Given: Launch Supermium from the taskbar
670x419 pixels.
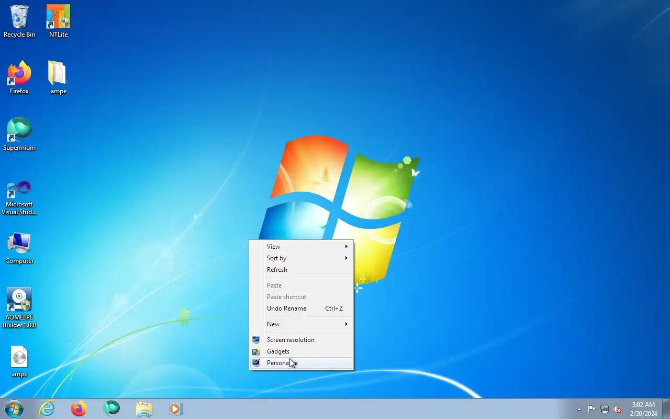Looking at the screenshot, I should click(x=111, y=409).
